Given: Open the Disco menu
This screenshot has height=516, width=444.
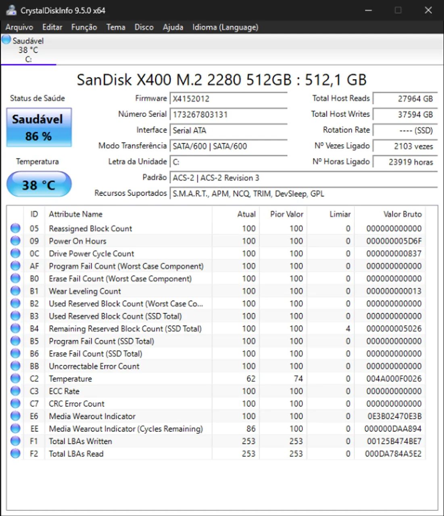Looking at the screenshot, I should 144,27.
